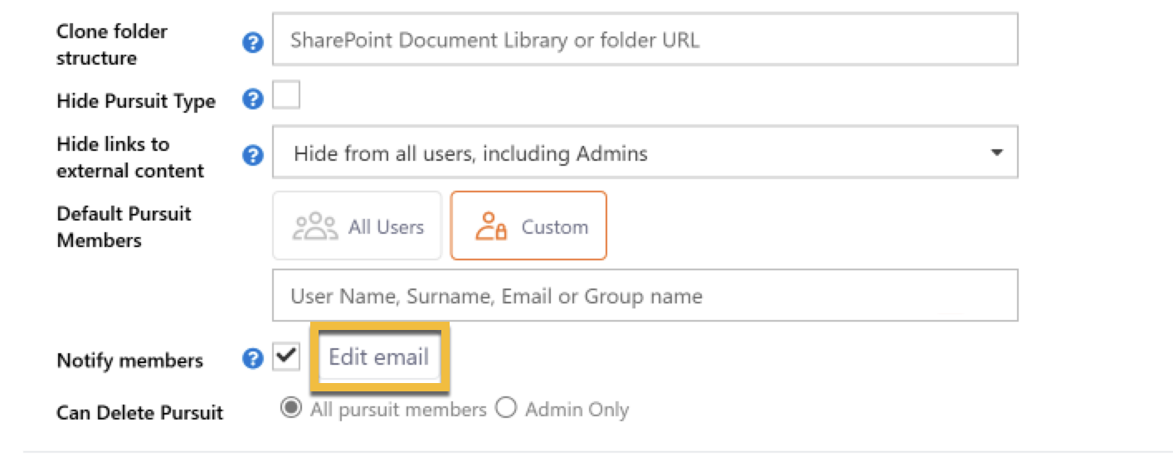
Task: Select the Custom person-lock icon option
Action: tap(489, 227)
